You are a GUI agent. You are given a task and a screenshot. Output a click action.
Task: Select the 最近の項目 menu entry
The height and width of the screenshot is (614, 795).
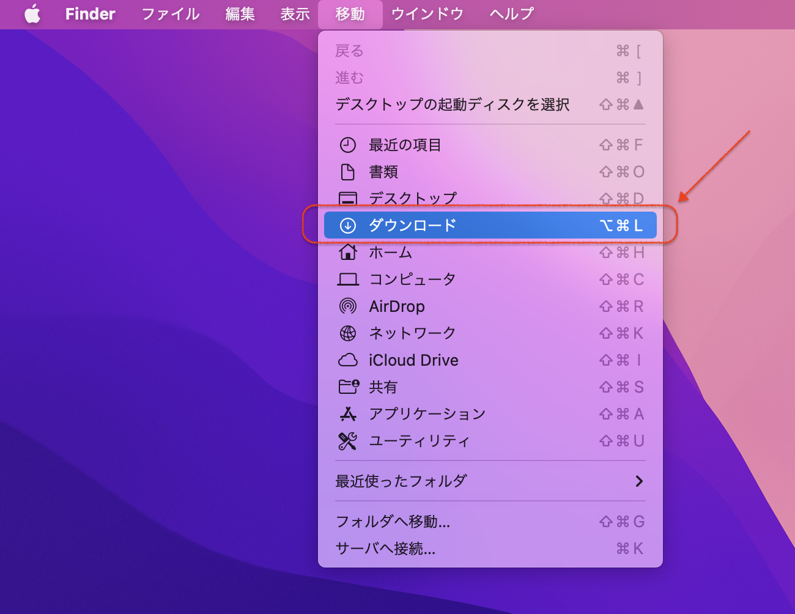(490, 145)
